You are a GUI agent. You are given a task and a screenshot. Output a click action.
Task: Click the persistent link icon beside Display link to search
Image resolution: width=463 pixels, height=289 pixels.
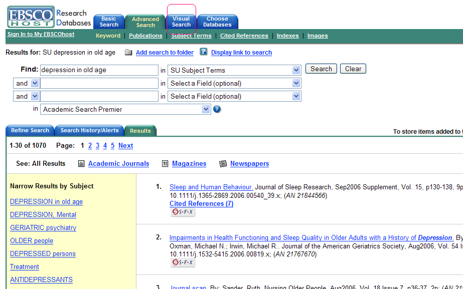[x=204, y=52]
